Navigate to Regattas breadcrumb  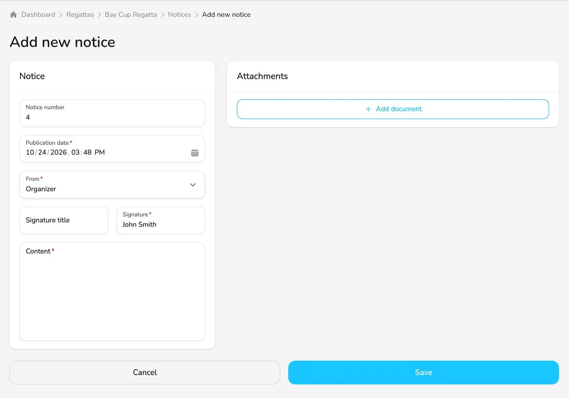click(80, 14)
